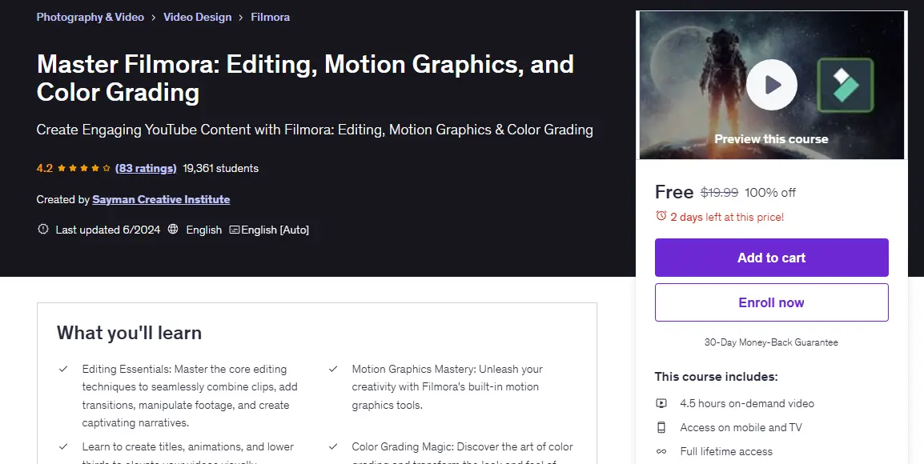Click the closed captions icon
The width and height of the screenshot is (924, 464).
[234, 230]
